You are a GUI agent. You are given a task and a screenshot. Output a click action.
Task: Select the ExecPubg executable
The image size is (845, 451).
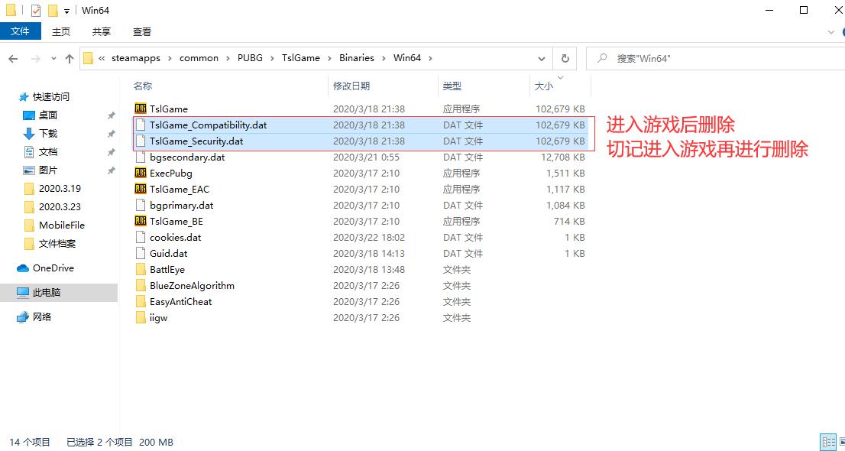click(x=172, y=173)
